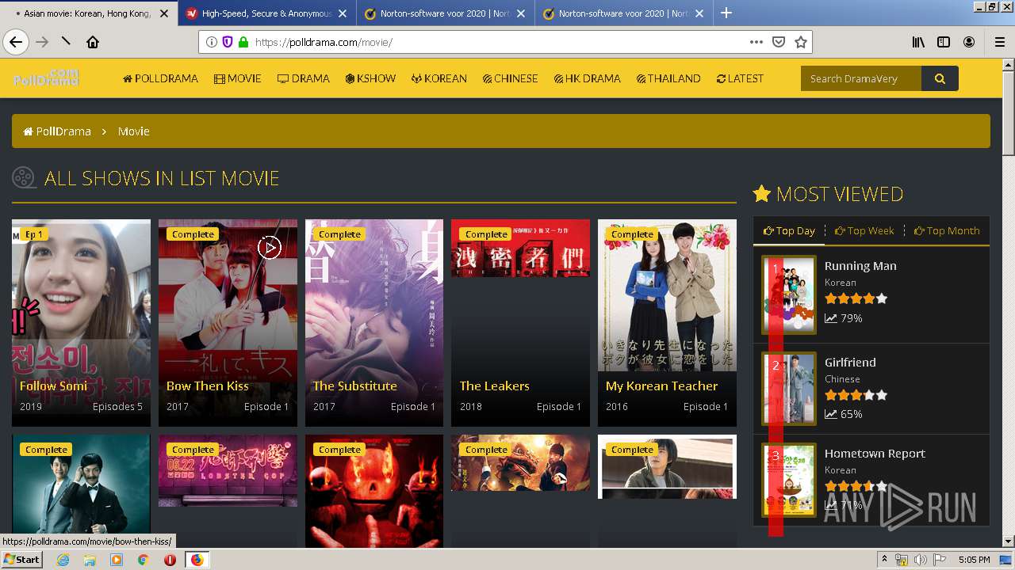Open Windows Start menu

click(21, 559)
